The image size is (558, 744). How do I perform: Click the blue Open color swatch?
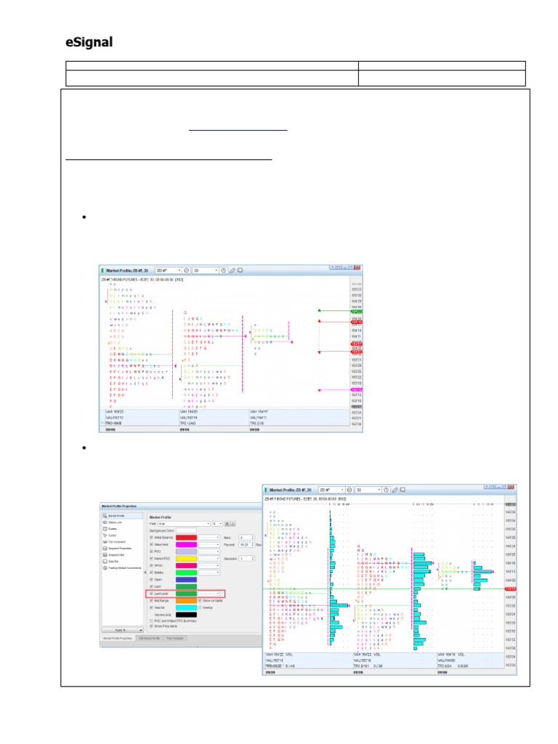coord(187,579)
